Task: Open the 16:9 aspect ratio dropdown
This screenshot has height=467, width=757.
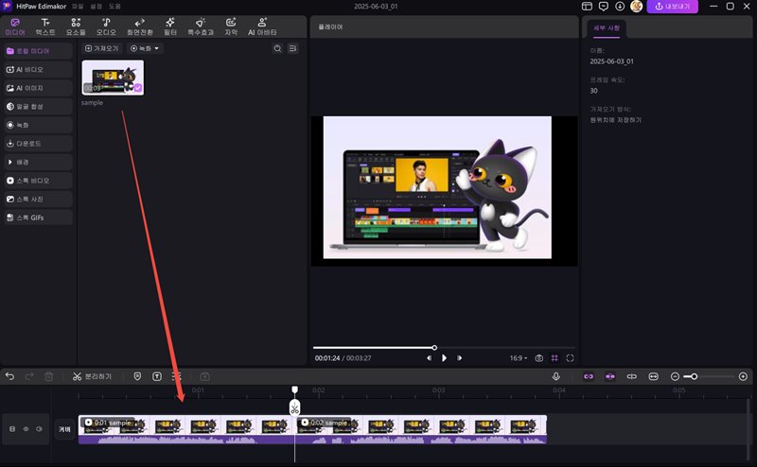Action: [x=519, y=358]
